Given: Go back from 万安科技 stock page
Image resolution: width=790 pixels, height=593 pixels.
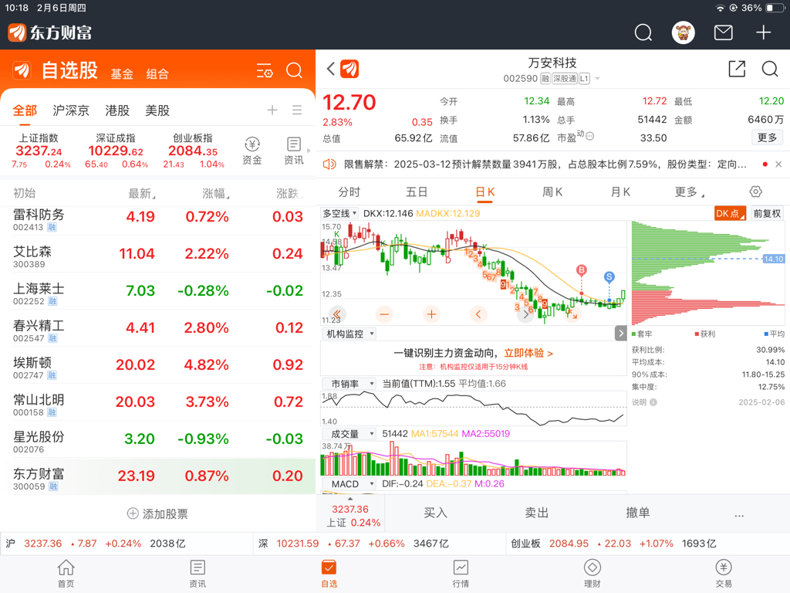Looking at the screenshot, I should pos(330,69).
